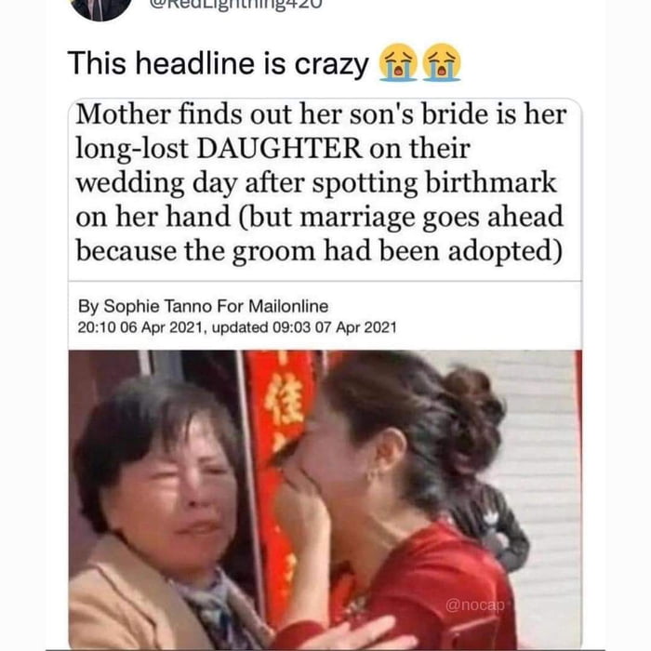Open the tweet author's profile avatar
This screenshot has width=651, height=651.
[100, 7]
